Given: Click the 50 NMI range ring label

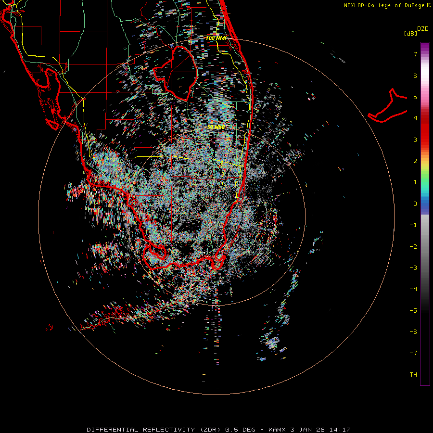Looking at the screenshot, I should click(216, 127).
